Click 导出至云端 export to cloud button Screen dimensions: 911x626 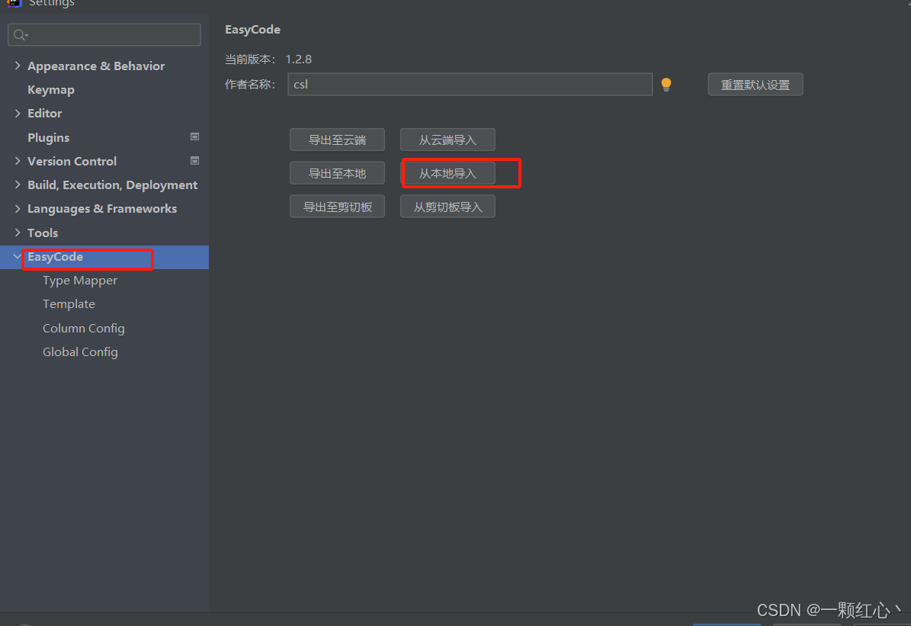pyautogui.click(x=337, y=140)
